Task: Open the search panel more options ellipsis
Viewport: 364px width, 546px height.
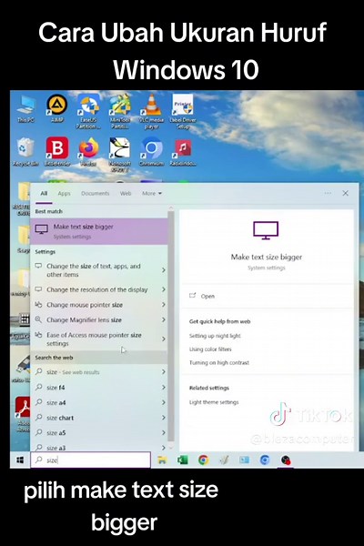Action: pos(328,193)
